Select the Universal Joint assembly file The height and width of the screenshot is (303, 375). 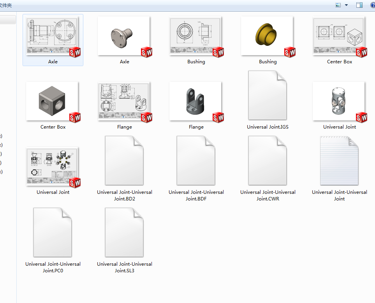pos(339,101)
